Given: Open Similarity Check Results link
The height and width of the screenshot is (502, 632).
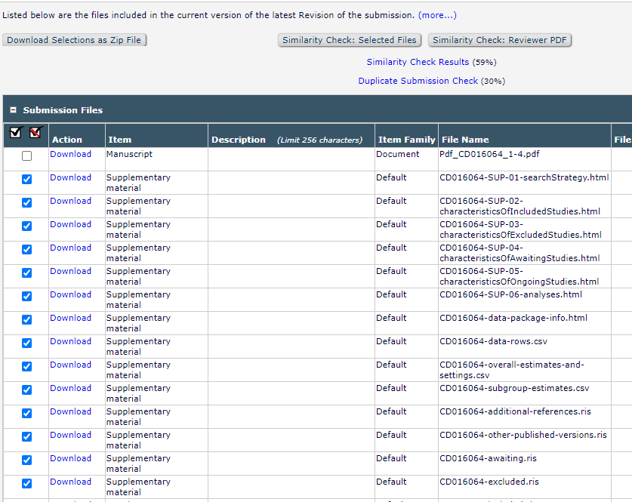Looking at the screenshot, I should click(418, 62).
